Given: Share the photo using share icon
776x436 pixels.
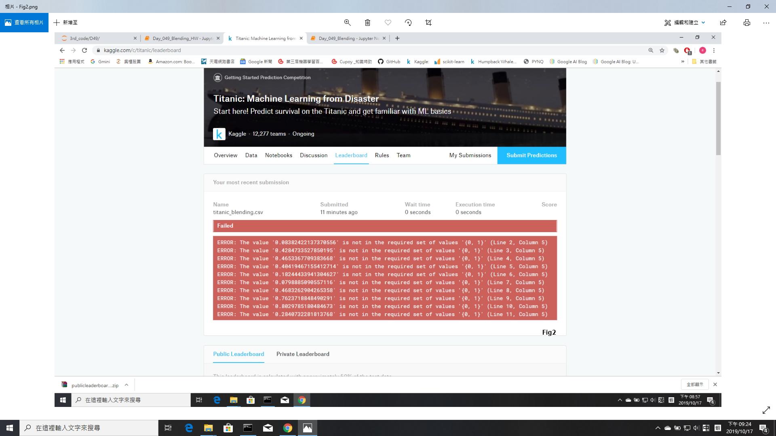Looking at the screenshot, I should tap(723, 23).
